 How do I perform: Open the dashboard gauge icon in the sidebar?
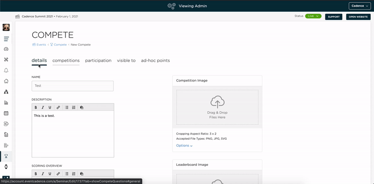pyautogui.click(x=6, y=49)
